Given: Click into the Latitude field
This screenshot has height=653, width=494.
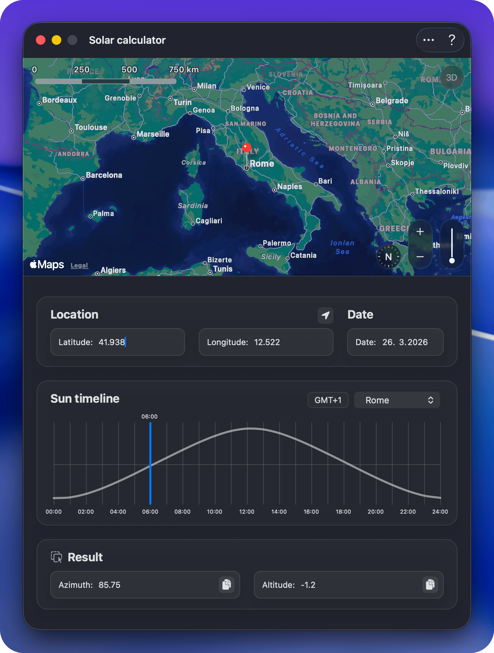Looking at the screenshot, I should [x=117, y=342].
